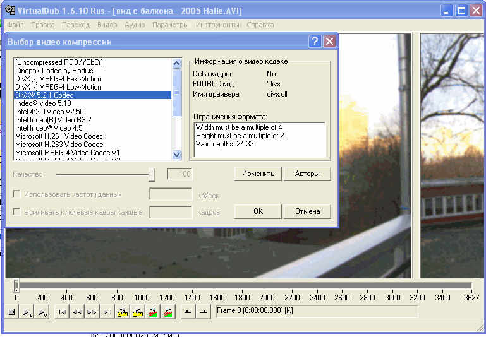This screenshot has height=337, width=486.
Task: Go to next keyframe (right key icon)
Action: (x=137, y=312)
